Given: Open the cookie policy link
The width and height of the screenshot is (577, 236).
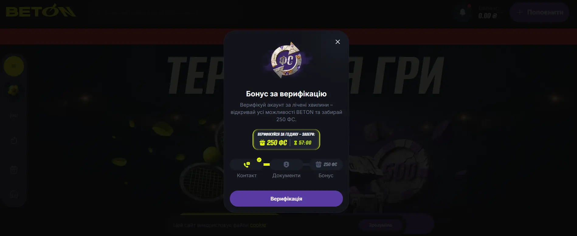Looking at the screenshot, I should (x=258, y=225).
